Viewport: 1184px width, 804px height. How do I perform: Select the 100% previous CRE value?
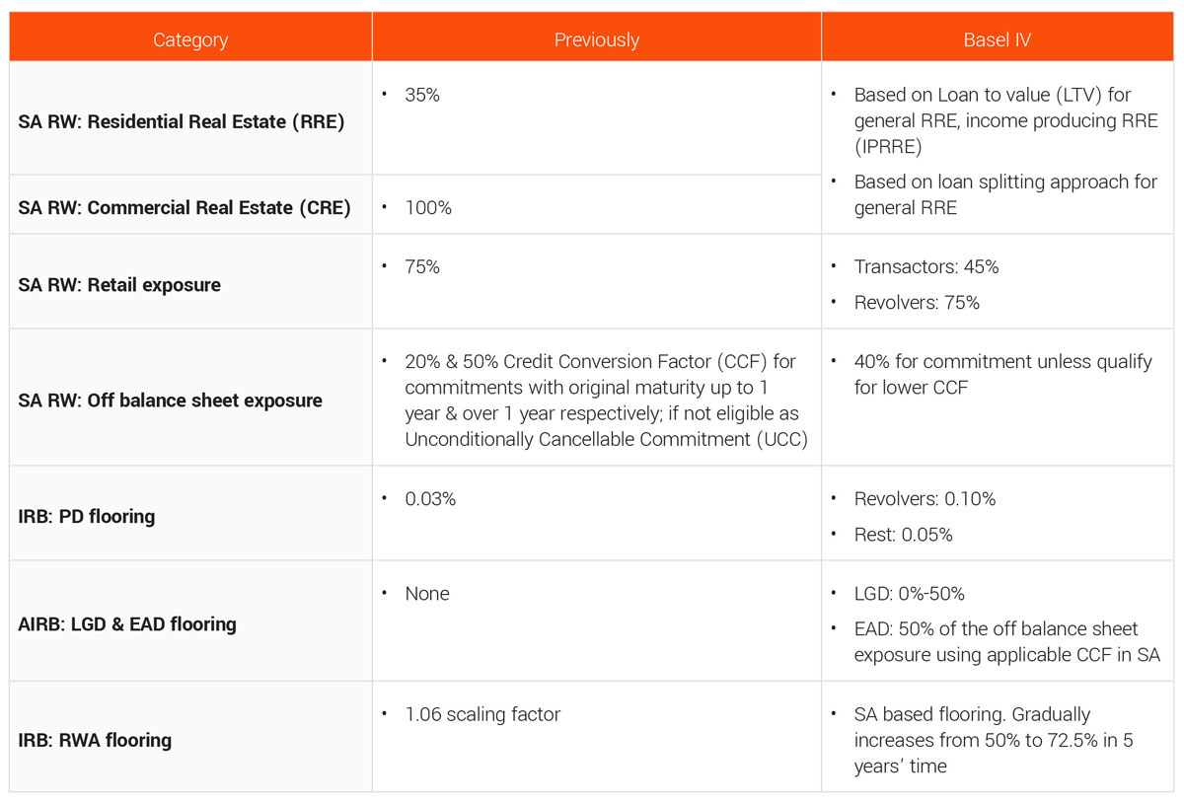click(428, 209)
